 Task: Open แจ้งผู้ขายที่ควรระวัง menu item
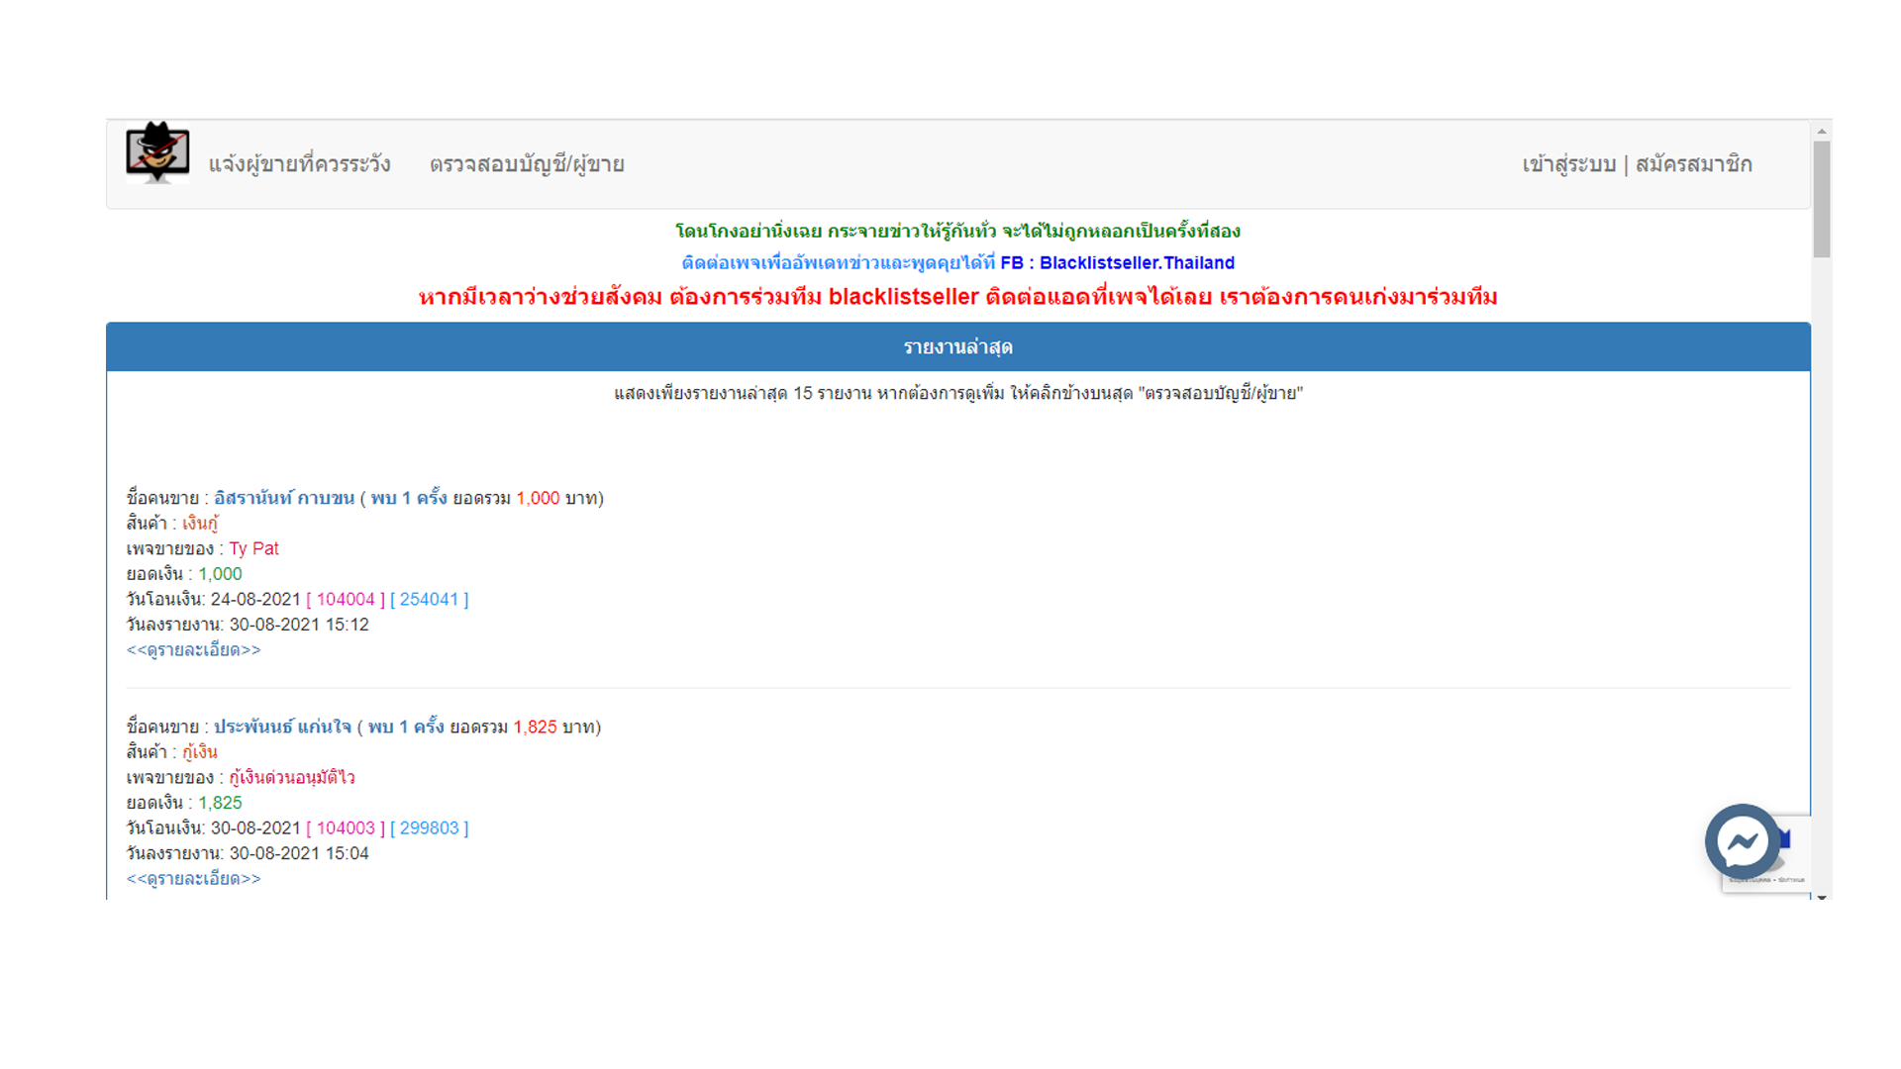(x=299, y=164)
